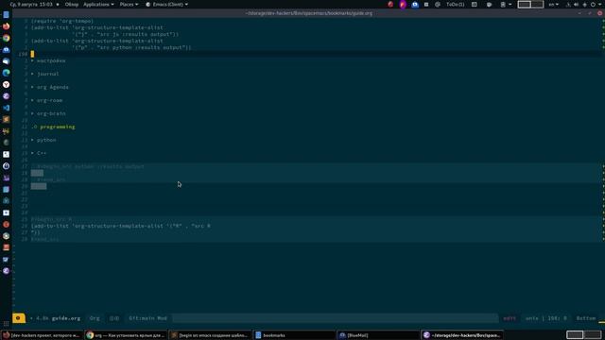
Task: Click the network indicator in the top bar
Action: click(568, 4)
